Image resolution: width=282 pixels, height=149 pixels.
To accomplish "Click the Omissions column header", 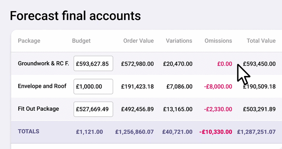I will coord(218,41).
